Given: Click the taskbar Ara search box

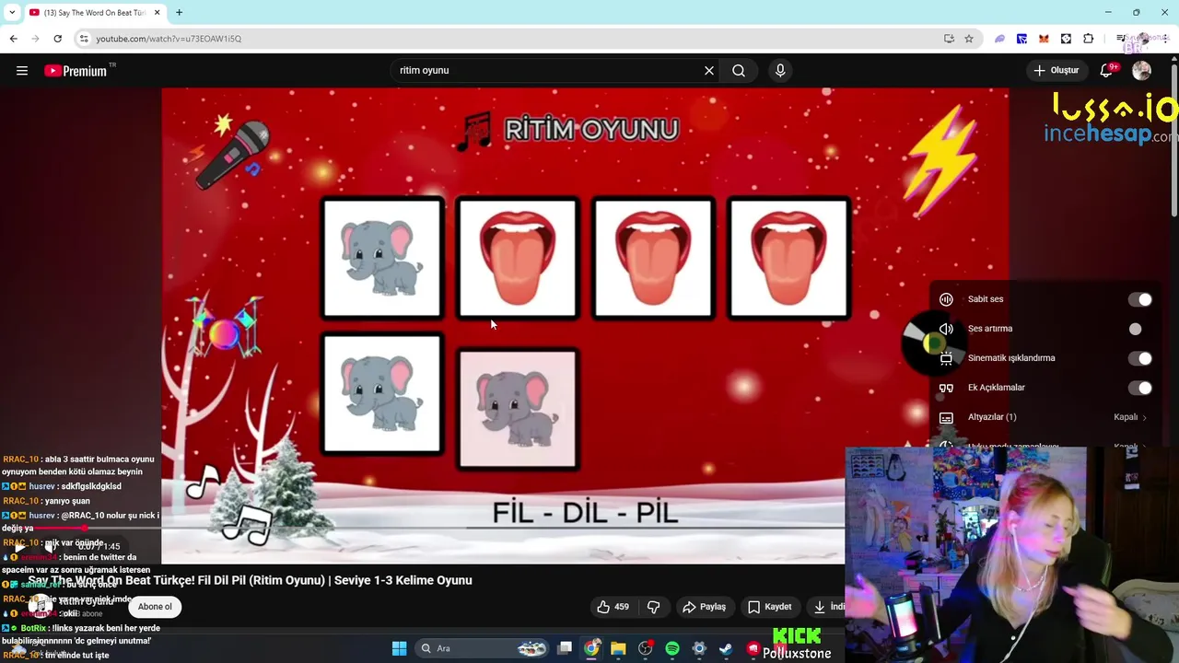Looking at the screenshot, I should point(484,648).
